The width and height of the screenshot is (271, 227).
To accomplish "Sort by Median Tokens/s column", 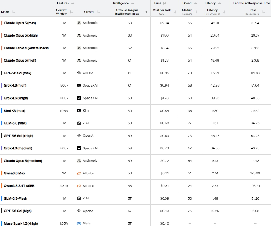I will (196, 12).
